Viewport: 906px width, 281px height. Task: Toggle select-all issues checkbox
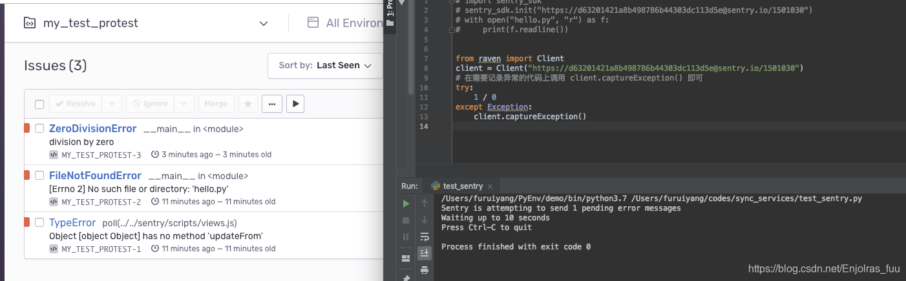coord(39,104)
